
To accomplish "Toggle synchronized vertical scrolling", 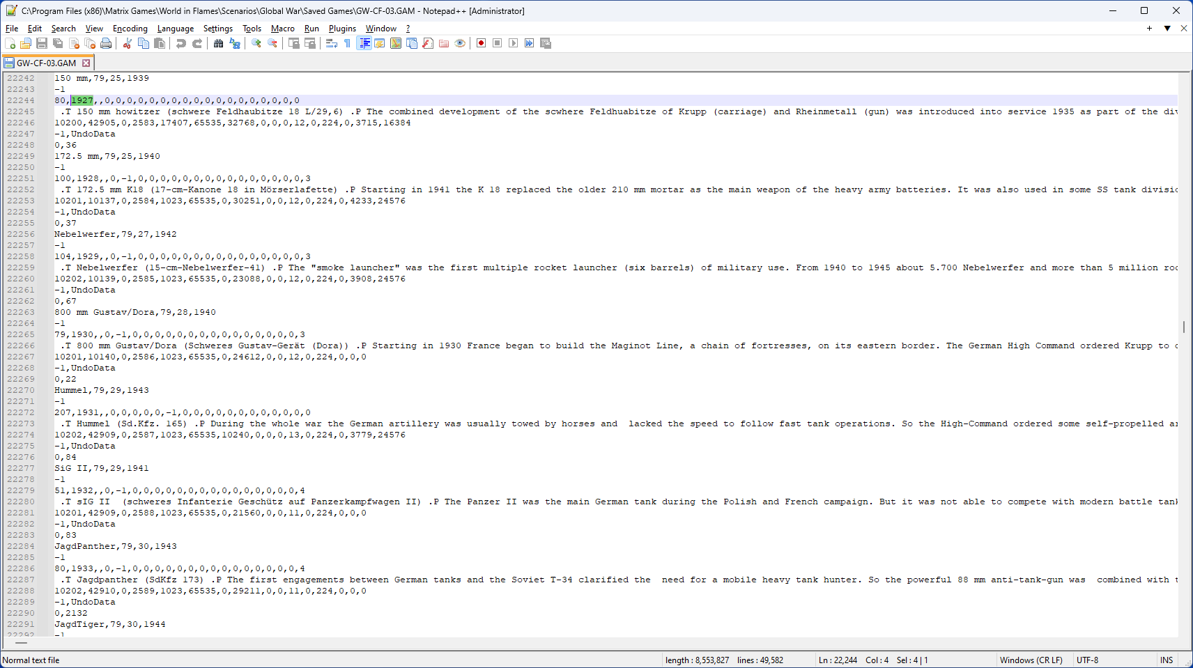I will pyautogui.click(x=295, y=43).
